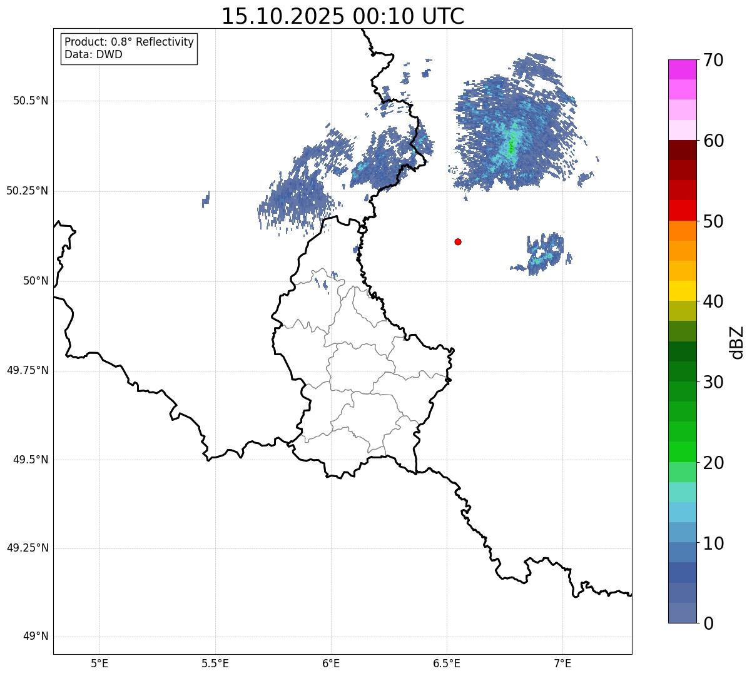The image size is (752, 676).
Task: Click the title '15.10.2025 00:10 UTC'
Action: [x=343, y=16]
